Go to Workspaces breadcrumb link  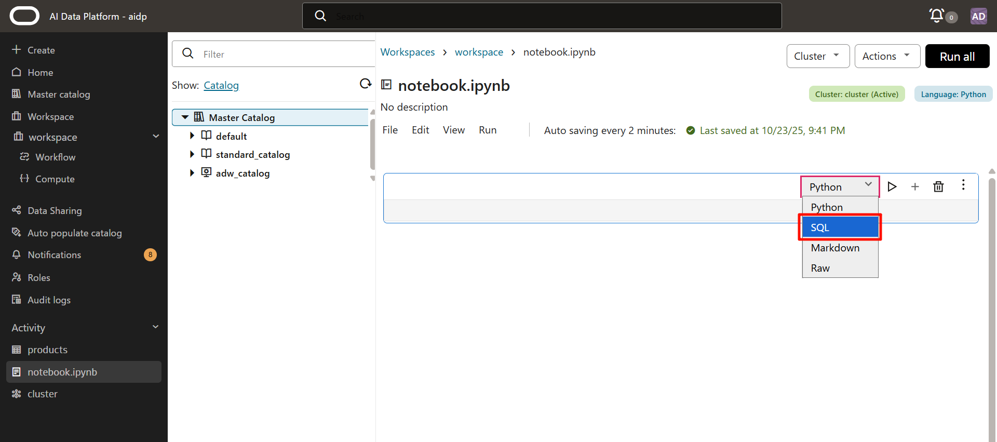(408, 52)
